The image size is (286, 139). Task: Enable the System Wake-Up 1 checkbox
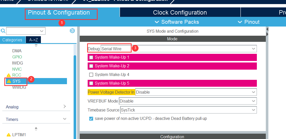click(91, 57)
